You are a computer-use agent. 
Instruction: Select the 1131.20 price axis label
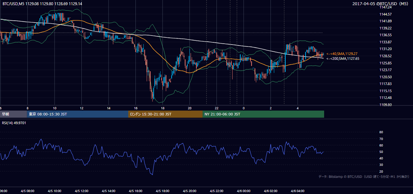pyautogui.click(x=386, y=49)
